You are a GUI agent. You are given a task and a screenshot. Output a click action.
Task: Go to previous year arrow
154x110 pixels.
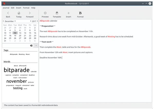pos(31,21)
